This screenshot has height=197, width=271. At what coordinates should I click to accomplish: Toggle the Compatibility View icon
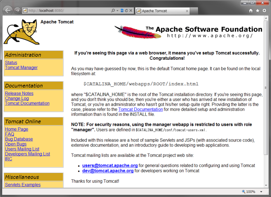pos(122,10)
